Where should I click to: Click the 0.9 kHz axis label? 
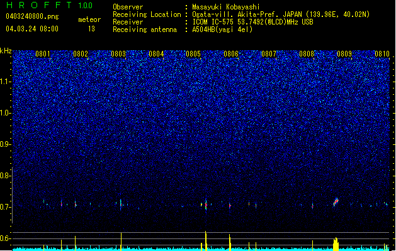tap(6, 144)
